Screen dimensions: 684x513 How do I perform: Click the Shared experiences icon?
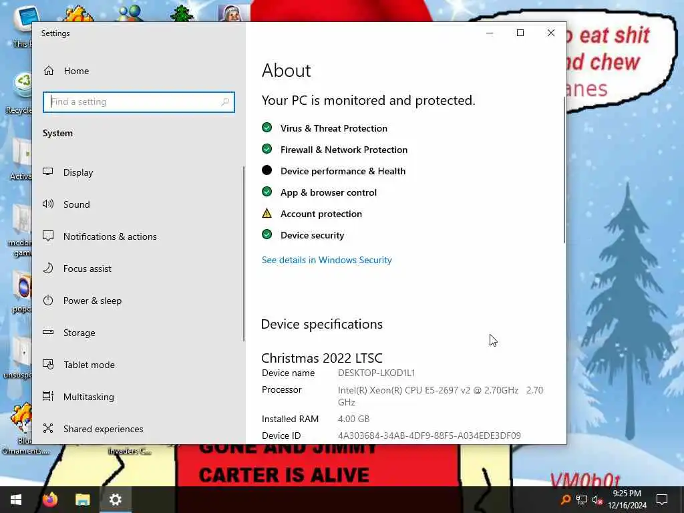click(48, 428)
